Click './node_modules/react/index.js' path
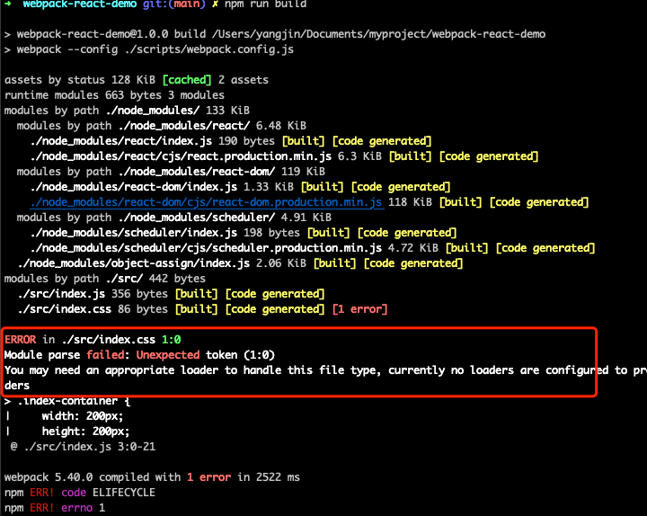Screen dimensions: 647x516 [x=121, y=141]
